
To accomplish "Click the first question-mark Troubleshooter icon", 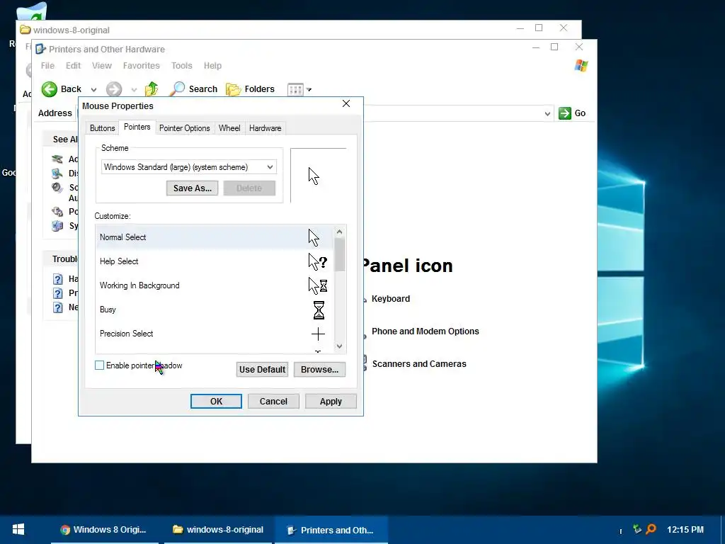I will coord(58,279).
